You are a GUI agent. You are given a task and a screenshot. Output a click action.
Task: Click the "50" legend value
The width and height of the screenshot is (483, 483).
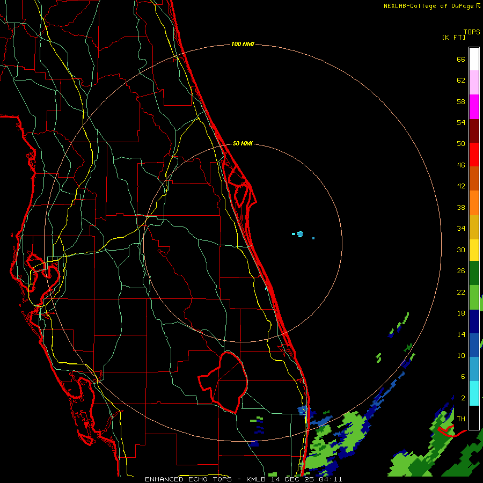click(x=461, y=143)
